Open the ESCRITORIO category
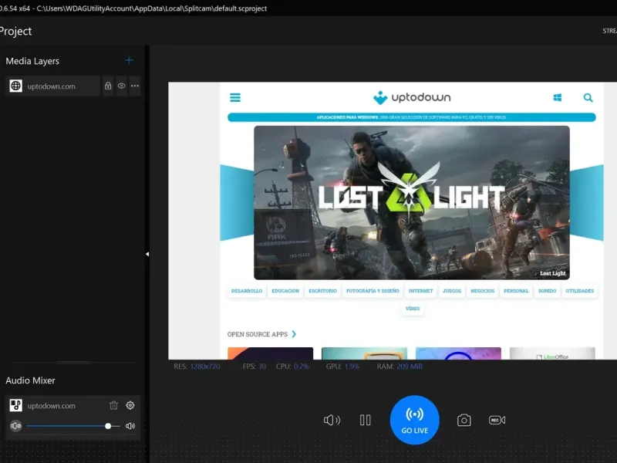617x463 pixels. pos(322,291)
